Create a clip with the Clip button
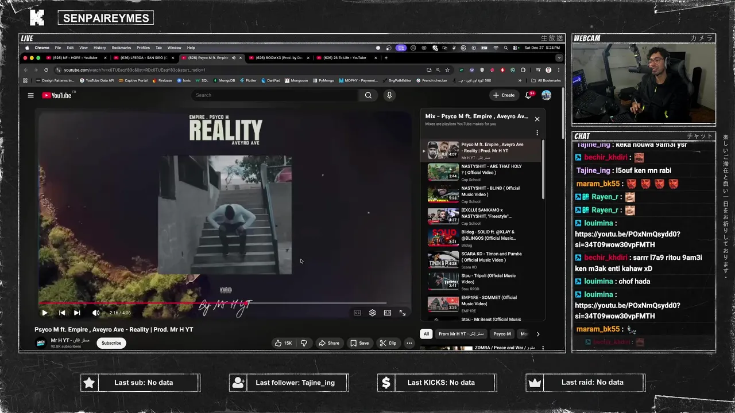 pyautogui.click(x=388, y=343)
